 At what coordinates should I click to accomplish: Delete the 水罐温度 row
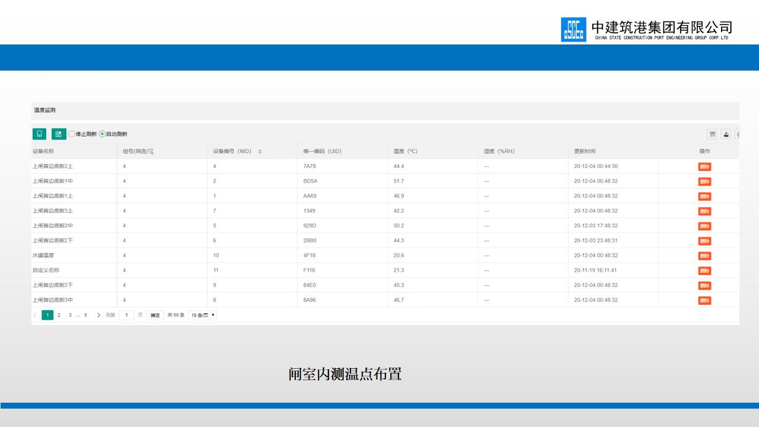pos(704,256)
